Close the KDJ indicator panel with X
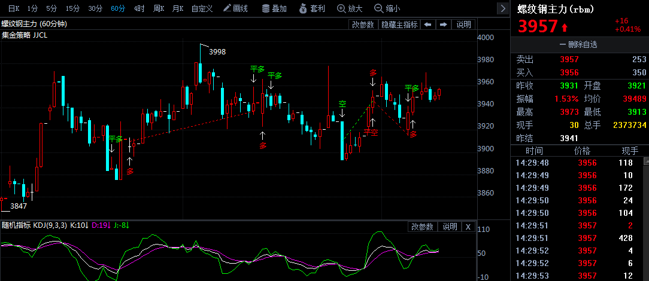The width and height of the screenshot is (649, 281). [x=468, y=227]
